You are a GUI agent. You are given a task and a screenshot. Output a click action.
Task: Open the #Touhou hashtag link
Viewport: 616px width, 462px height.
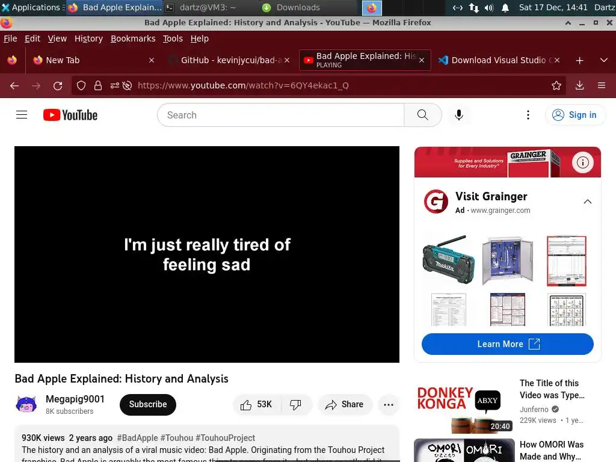[x=177, y=438]
